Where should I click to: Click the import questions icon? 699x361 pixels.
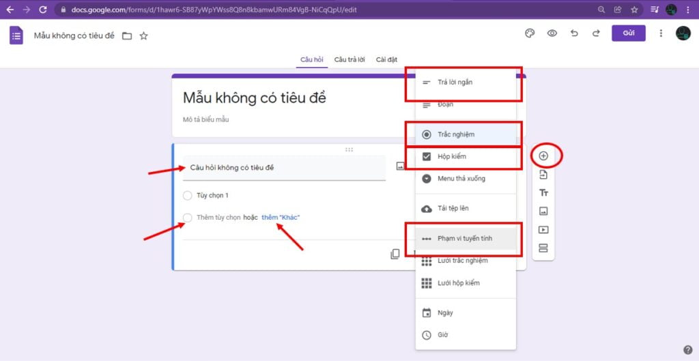click(x=543, y=175)
